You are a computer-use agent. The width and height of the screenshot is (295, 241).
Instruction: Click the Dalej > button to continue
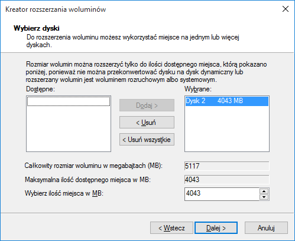pos(216,228)
